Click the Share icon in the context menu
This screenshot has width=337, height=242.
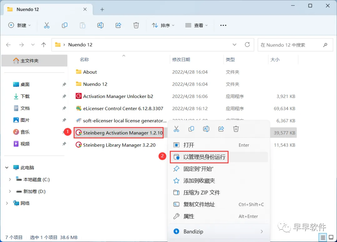click(221, 129)
